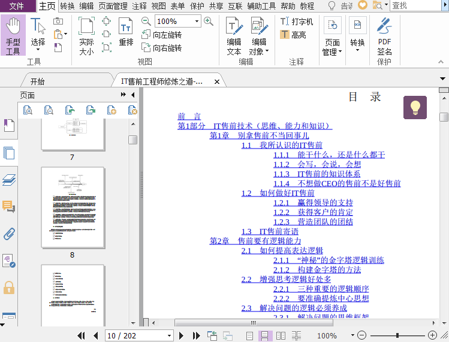Go to the next page

coord(181,335)
